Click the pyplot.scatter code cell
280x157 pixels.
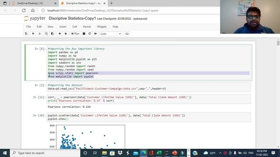point(149,117)
